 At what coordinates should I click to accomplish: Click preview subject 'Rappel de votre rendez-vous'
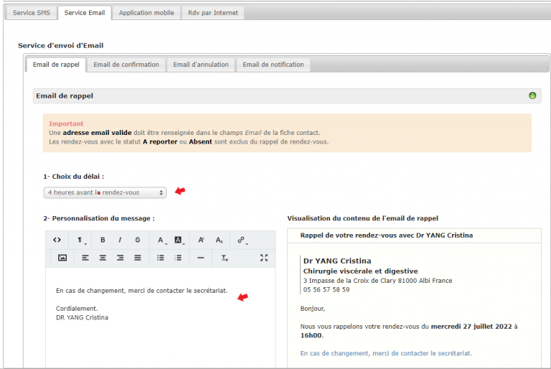386,235
